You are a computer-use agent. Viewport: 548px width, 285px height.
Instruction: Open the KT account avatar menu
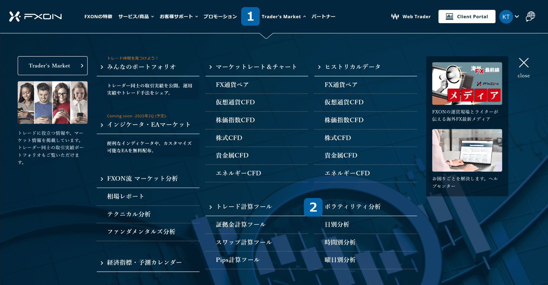point(506,17)
